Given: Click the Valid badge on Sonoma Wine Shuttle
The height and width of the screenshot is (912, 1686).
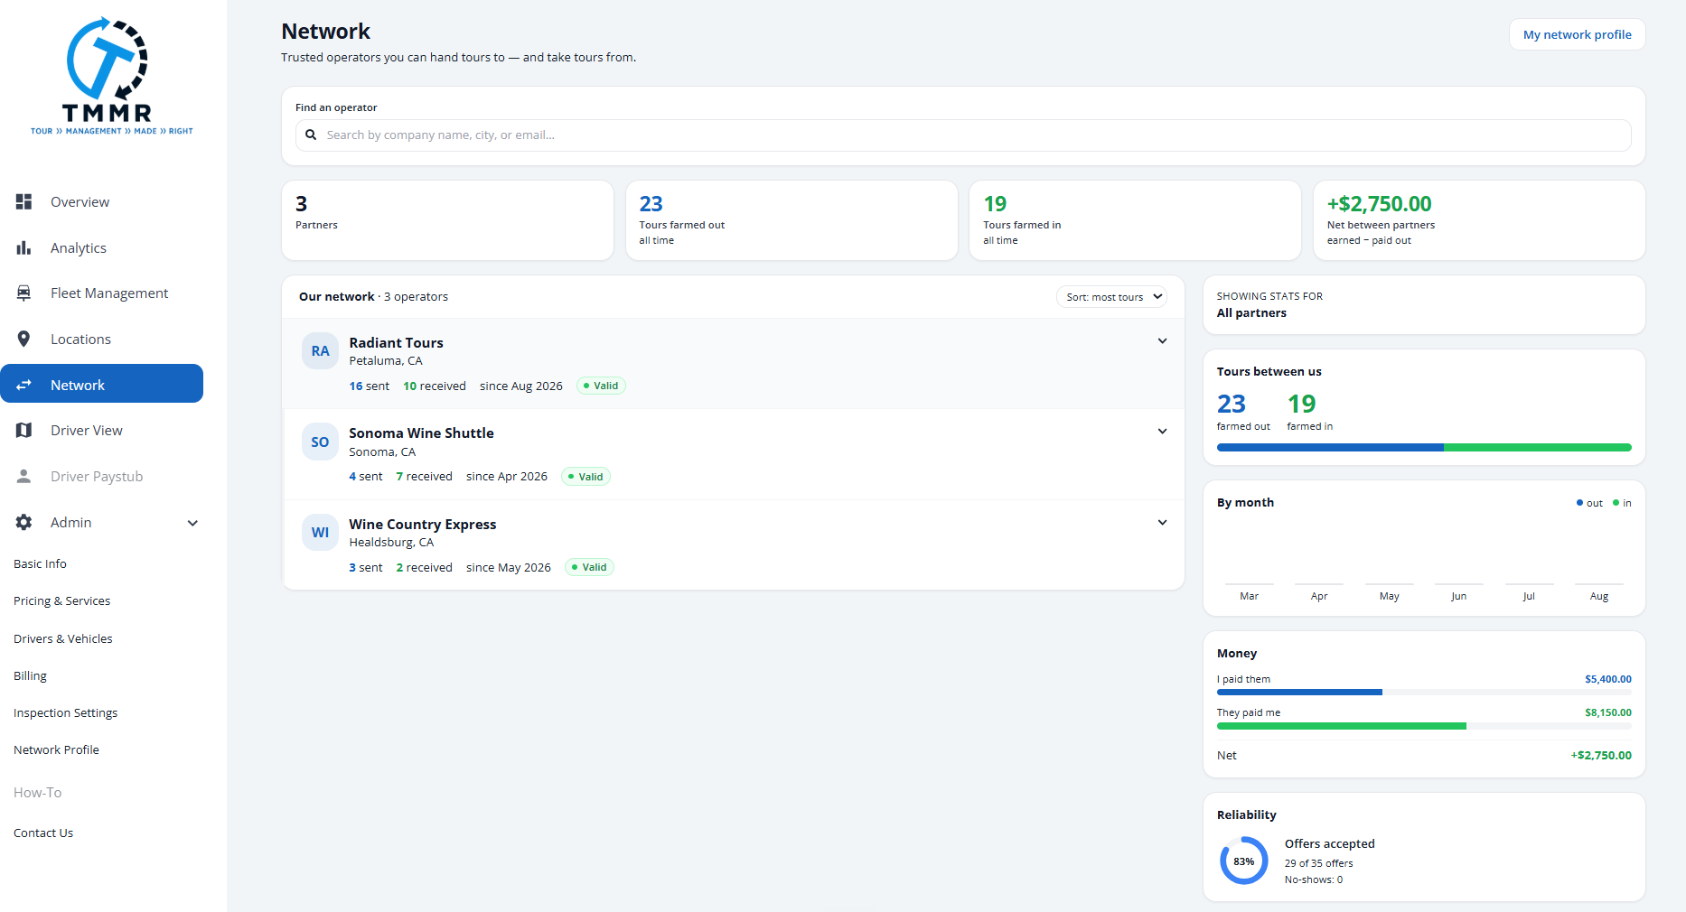Looking at the screenshot, I should click(x=585, y=477).
